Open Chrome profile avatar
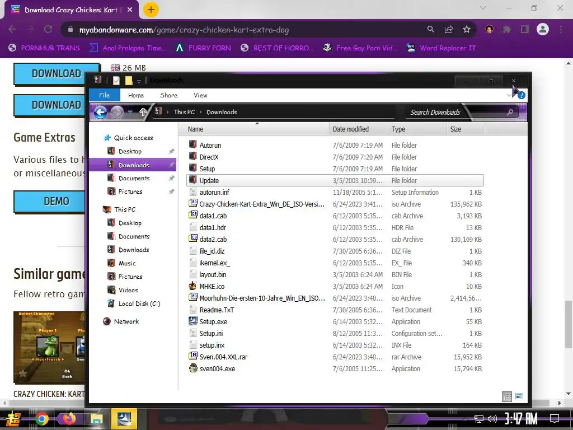 (543, 29)
